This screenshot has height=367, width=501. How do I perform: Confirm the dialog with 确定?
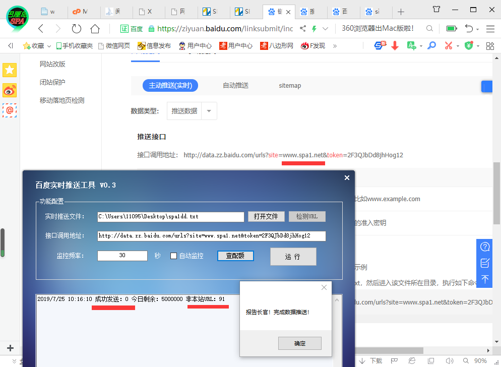coord(300,343)
